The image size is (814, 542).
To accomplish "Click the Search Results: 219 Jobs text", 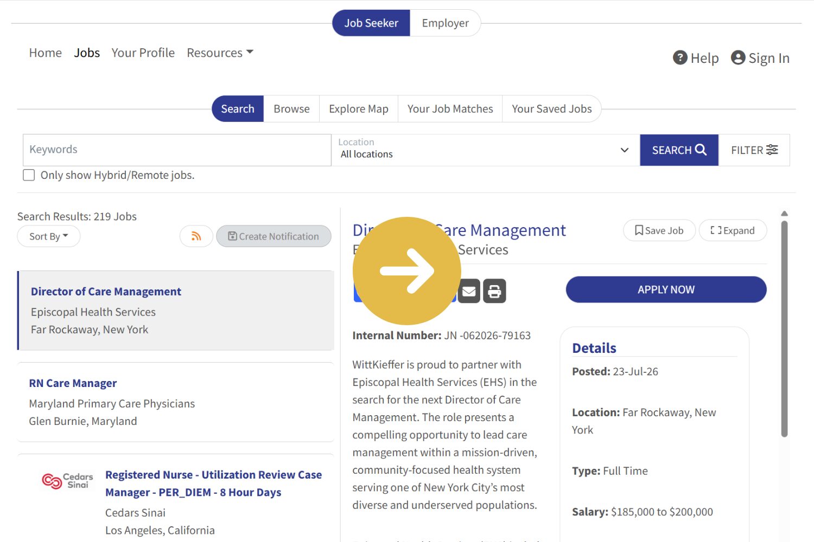I will pos(77,216).
